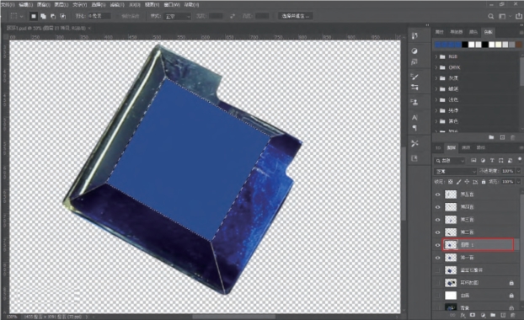Toggle lock transparent pixels
The height and width of the screenshot is (320, 524).
pyautogui.click(x=451, y=182)
